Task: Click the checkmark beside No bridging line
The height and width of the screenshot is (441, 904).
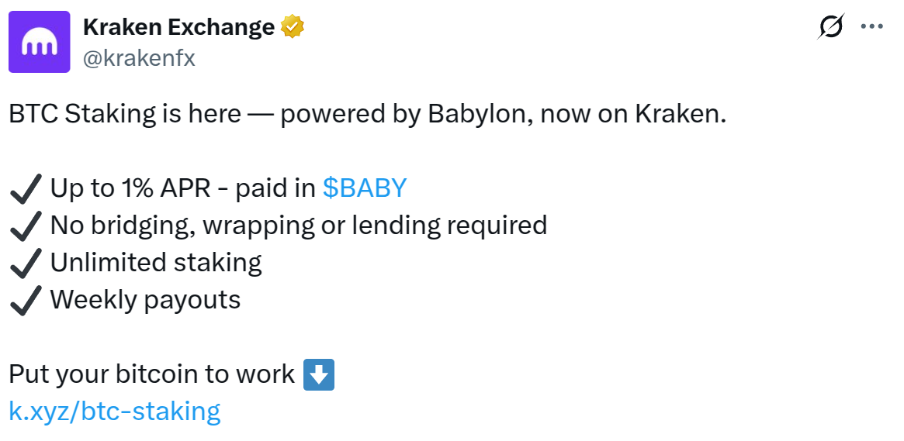Action: coord(26,226)
